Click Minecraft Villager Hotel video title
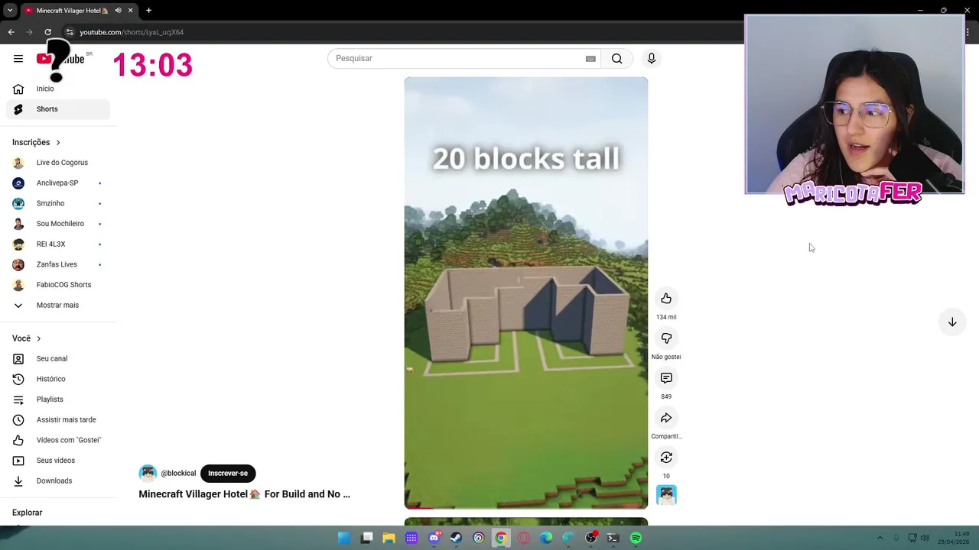The height and width of the screenshot is (550, 979). [244, 494]
